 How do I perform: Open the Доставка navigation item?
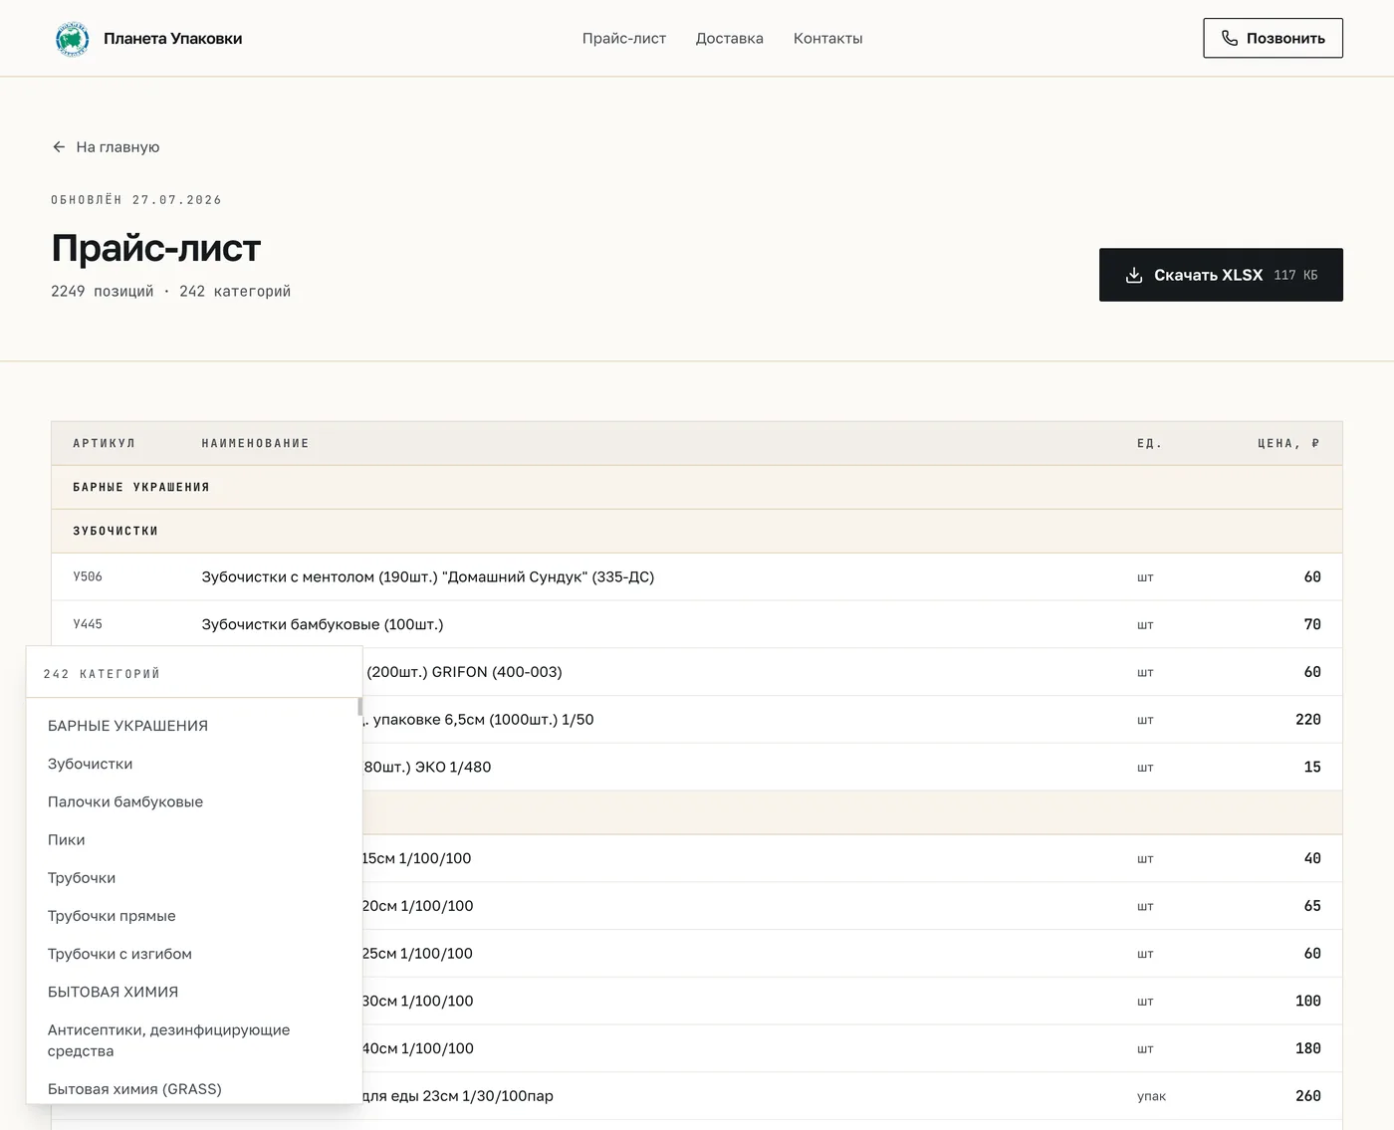[730, 38]
